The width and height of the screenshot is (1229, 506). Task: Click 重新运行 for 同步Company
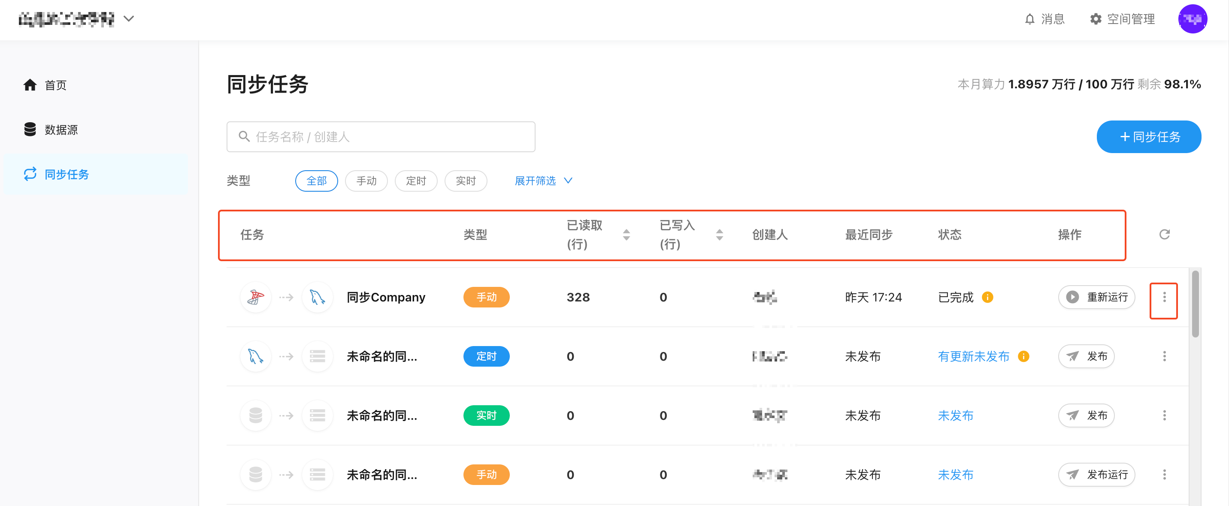(1096, 297)
